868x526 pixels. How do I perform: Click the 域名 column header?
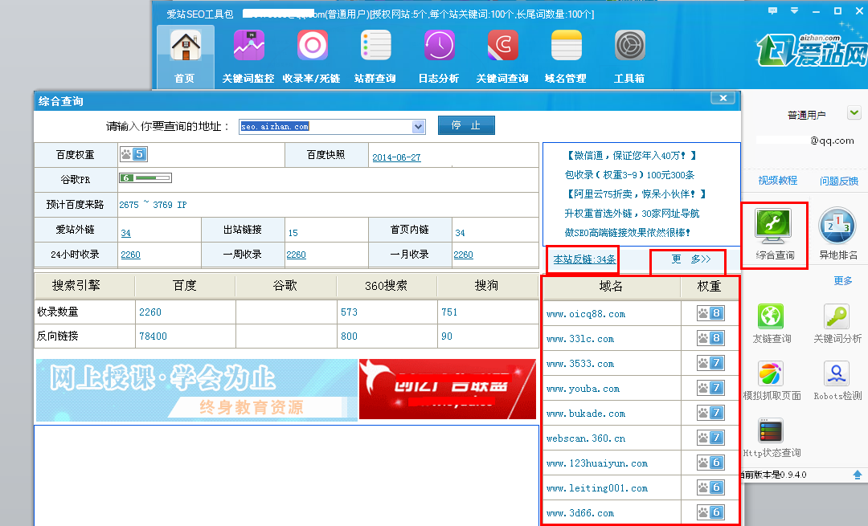[612, 287]
